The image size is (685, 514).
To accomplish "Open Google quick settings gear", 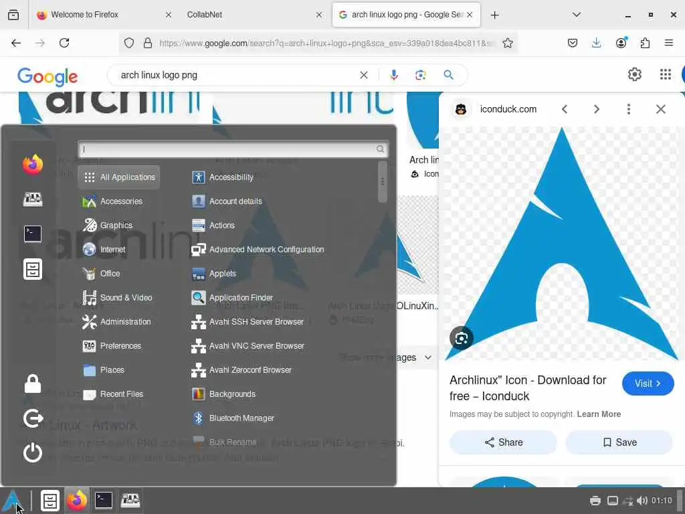I will click(x=634, y=75).
